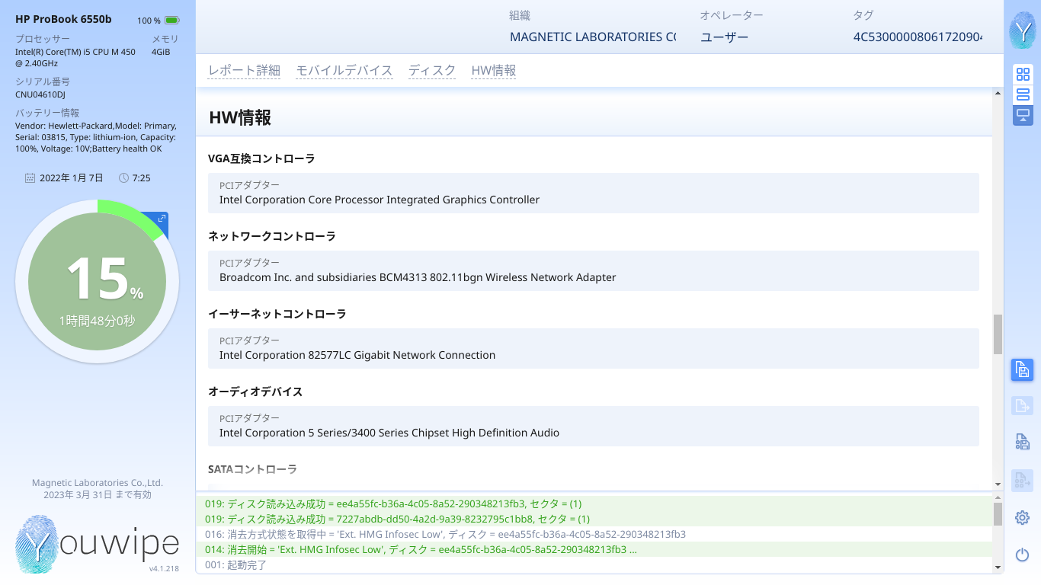Select the Intel Integrated Graphics Controller entry
This screenshot has height=585, width=1041.
click(594, 193)
